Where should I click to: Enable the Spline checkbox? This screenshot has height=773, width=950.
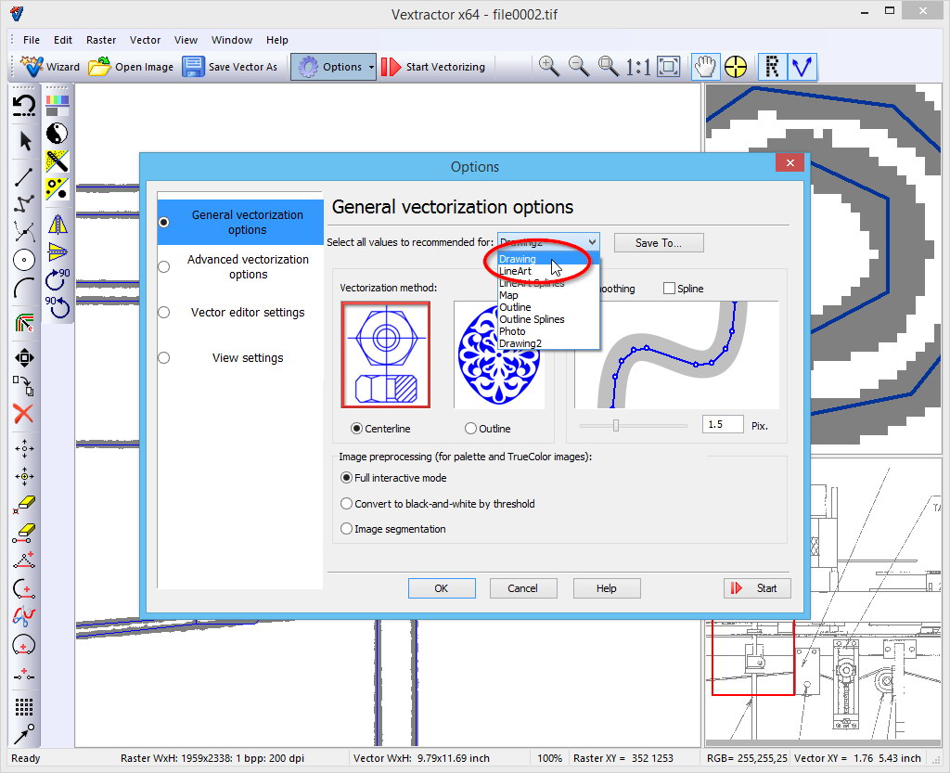[x=670, y=289]
